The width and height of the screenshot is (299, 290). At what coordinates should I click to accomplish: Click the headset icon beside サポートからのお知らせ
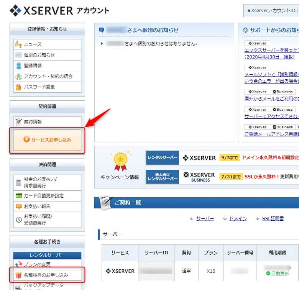[x=245, y=30]
